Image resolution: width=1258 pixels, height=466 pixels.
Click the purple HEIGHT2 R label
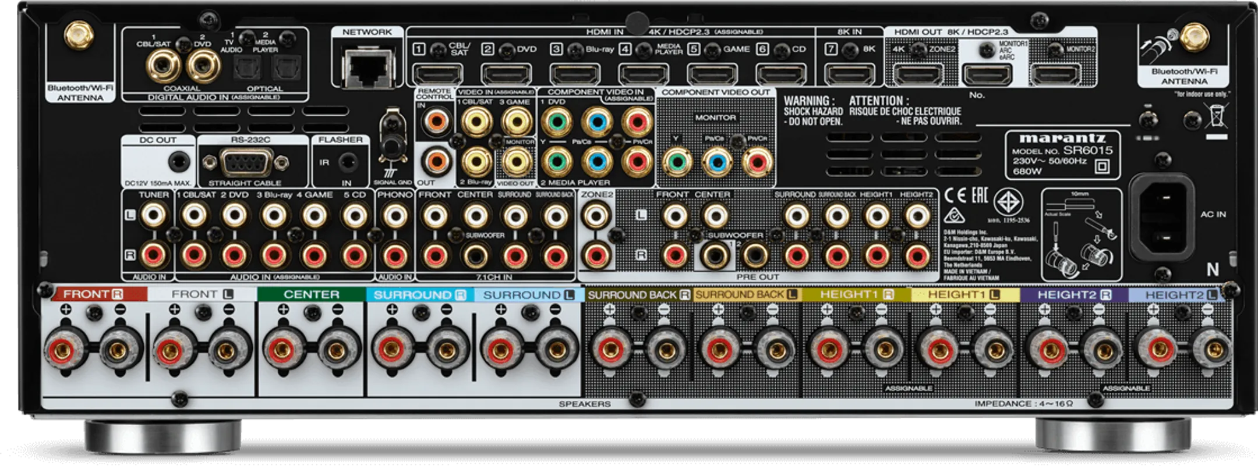1074,294
